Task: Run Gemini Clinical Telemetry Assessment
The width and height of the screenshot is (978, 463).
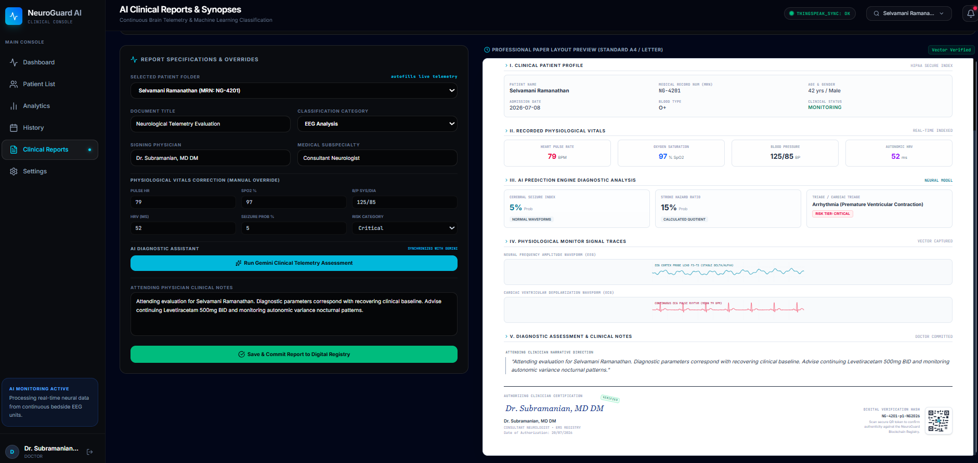Action: (x=294, y=263)
